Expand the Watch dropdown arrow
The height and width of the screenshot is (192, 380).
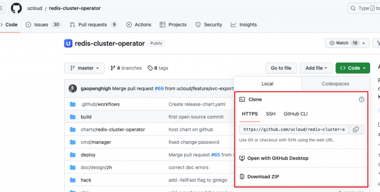coord(364,43)
